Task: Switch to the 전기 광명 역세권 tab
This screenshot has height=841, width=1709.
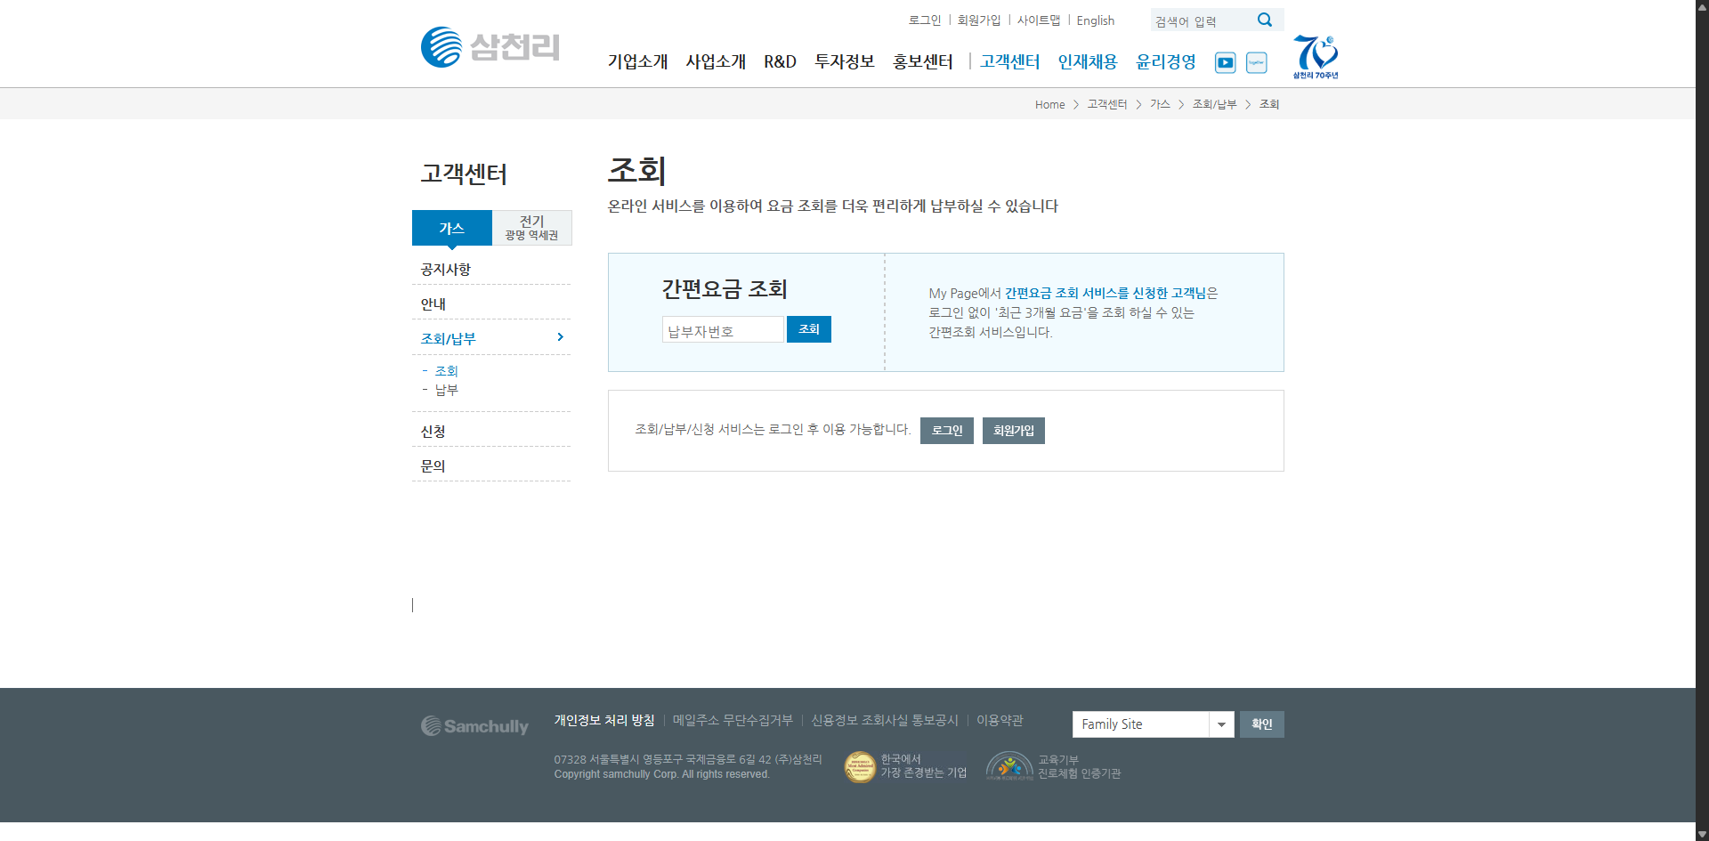Action: (x=531, y=228)
